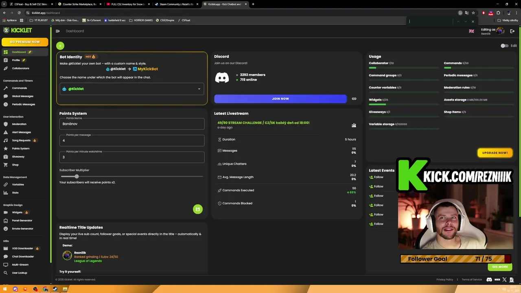Click the UPGRADE NOW! button
Viewport: 521px width, 293px height.
pyautogui.click(x=495, y=153)
